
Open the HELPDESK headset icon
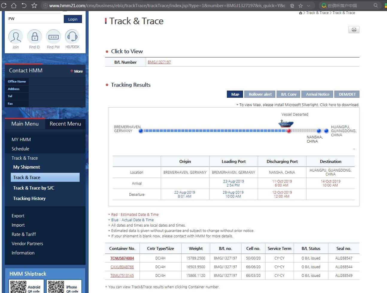click(x=72, y=37)
